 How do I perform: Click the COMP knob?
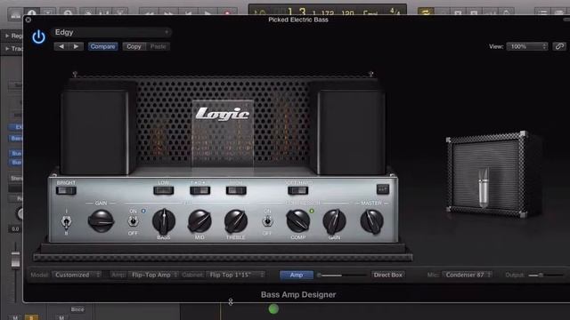(298, 220)
